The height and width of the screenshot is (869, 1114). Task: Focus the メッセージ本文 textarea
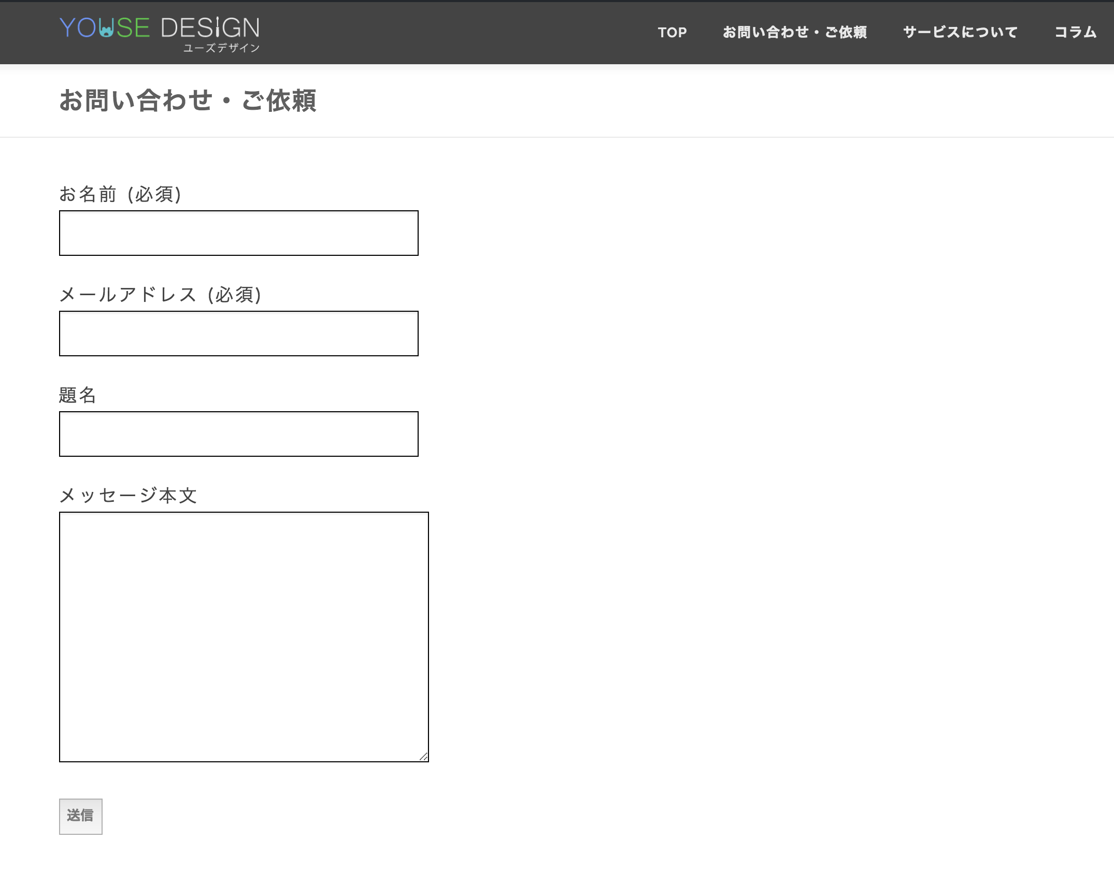244,637
